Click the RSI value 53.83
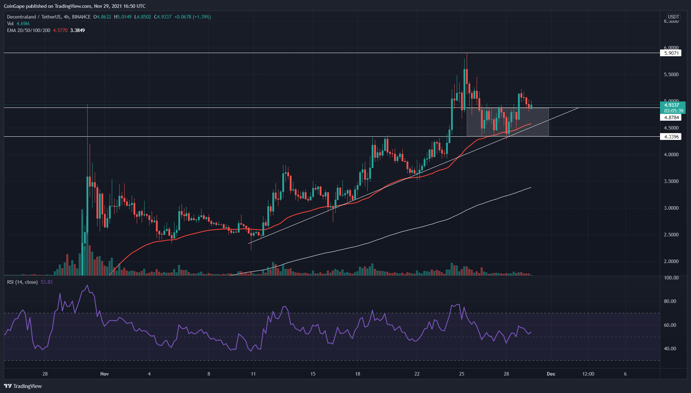This screenshot has width=691, height=393. click(x=47, y=282)
